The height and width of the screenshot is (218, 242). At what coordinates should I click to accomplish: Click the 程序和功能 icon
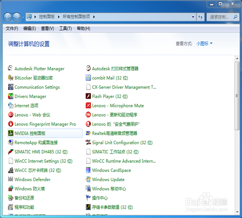click(11, 207)
